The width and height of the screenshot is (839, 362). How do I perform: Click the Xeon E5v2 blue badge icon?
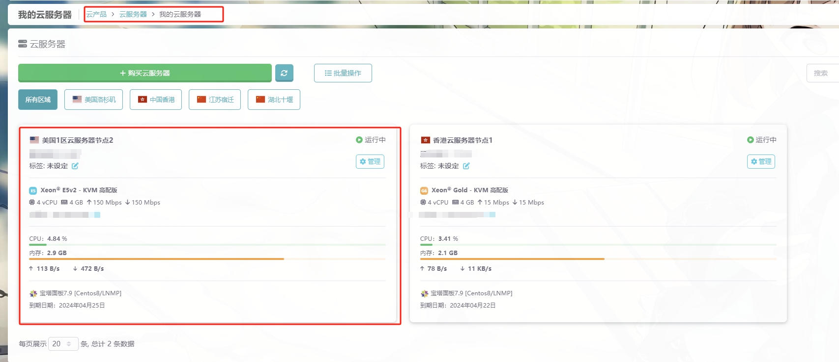[33, 191]
